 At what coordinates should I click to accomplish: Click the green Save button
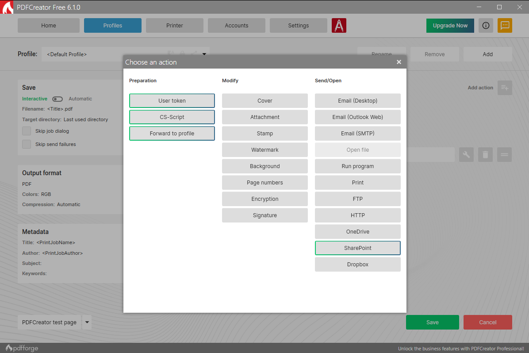coord(433,322)
